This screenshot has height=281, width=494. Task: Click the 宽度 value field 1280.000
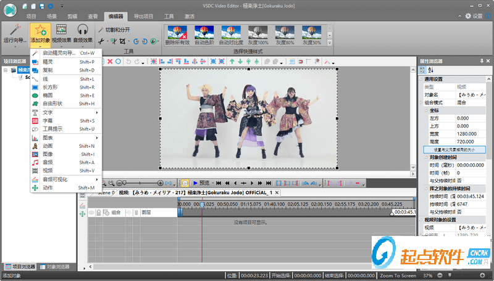[471, 133]
